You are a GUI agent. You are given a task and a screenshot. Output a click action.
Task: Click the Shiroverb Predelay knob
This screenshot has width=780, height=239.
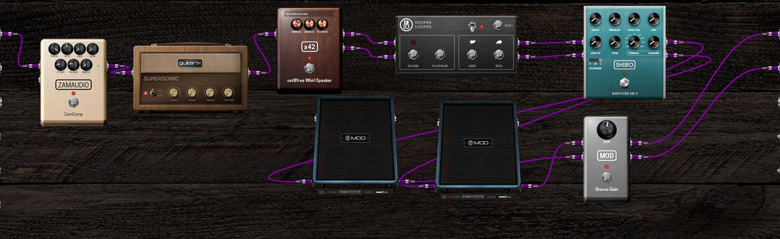tap(615, 19)
